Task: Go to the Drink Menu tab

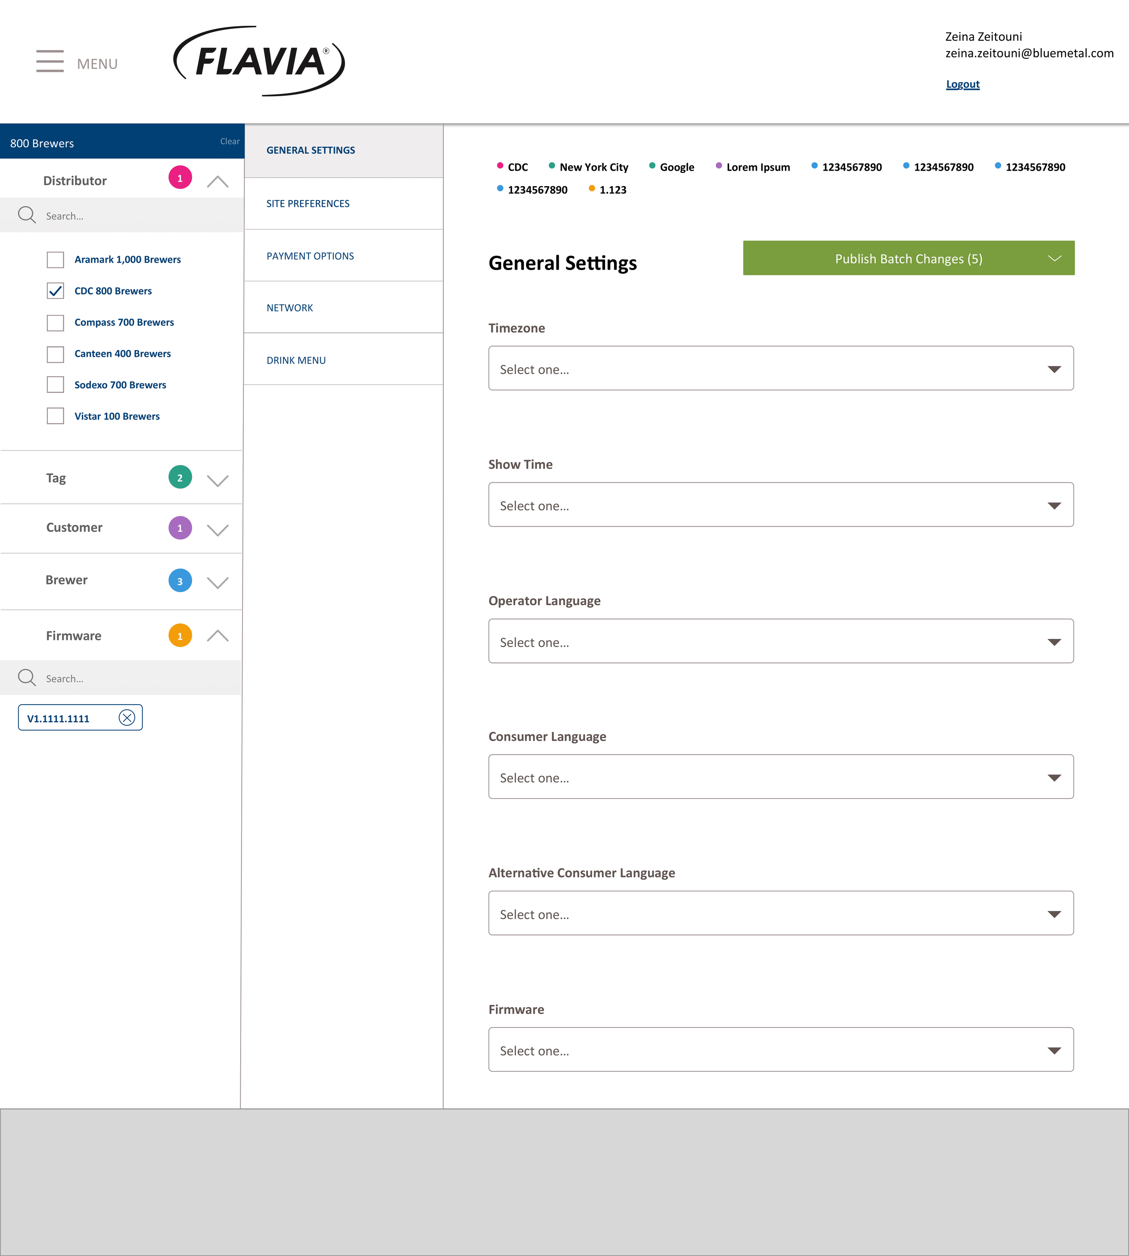Action: tap(296, 360)
